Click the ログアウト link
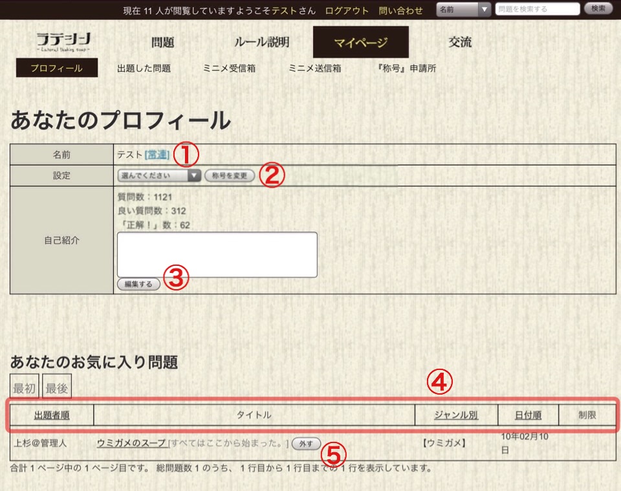621x491 pixels. 347,10
